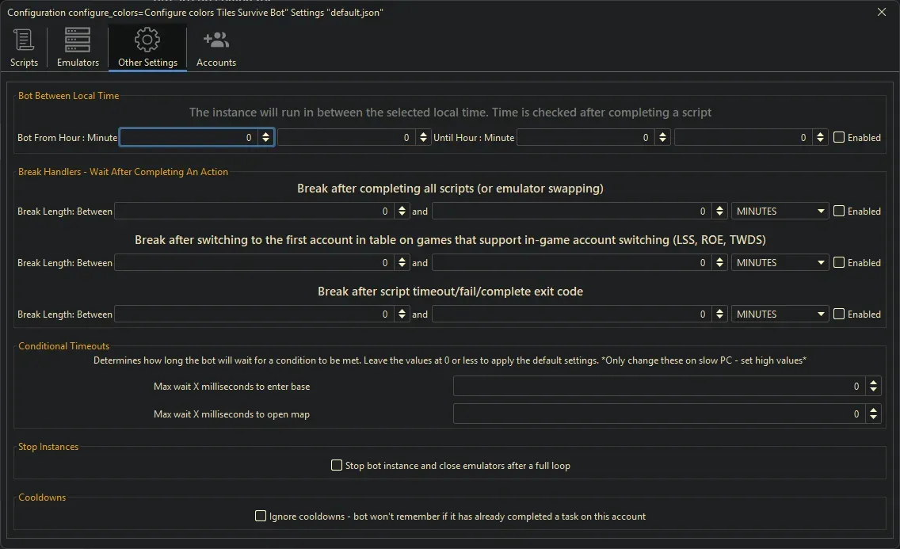The image size is (900, 549).
Task: Close the Configuration window
Action: [882, 12]
